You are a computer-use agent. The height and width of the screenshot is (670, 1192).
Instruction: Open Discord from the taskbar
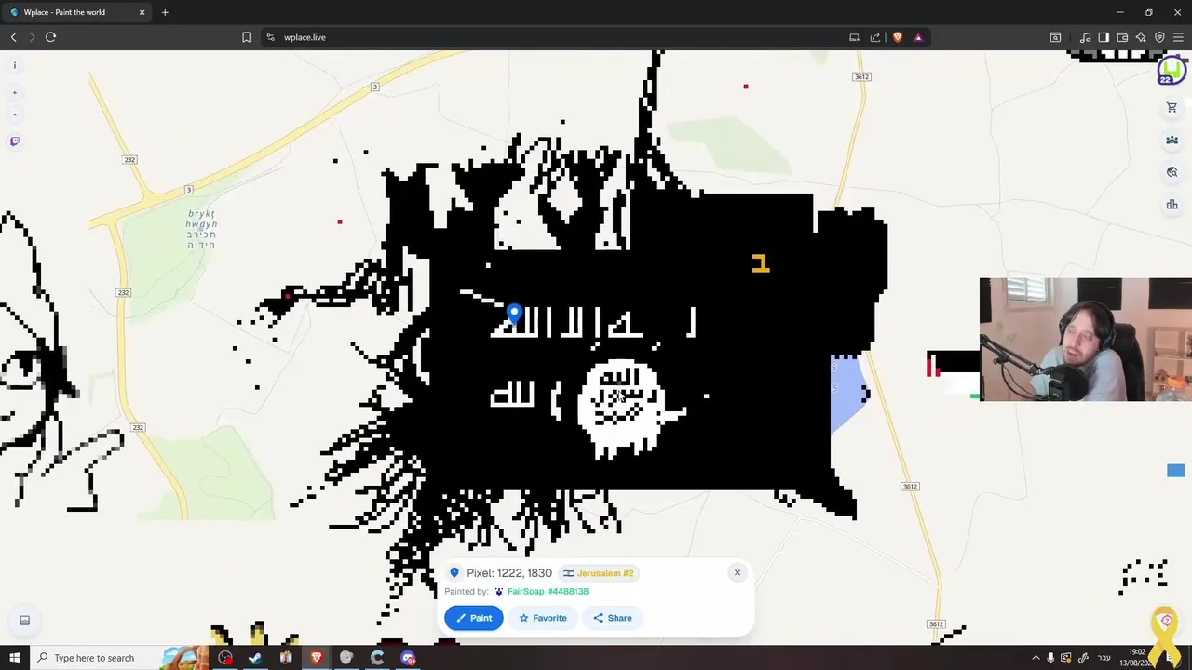[408, 658]
